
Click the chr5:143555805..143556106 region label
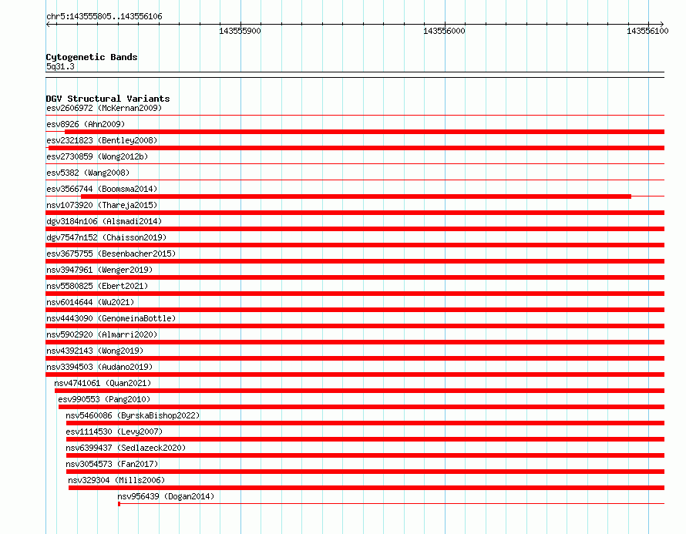coord(104,16)
